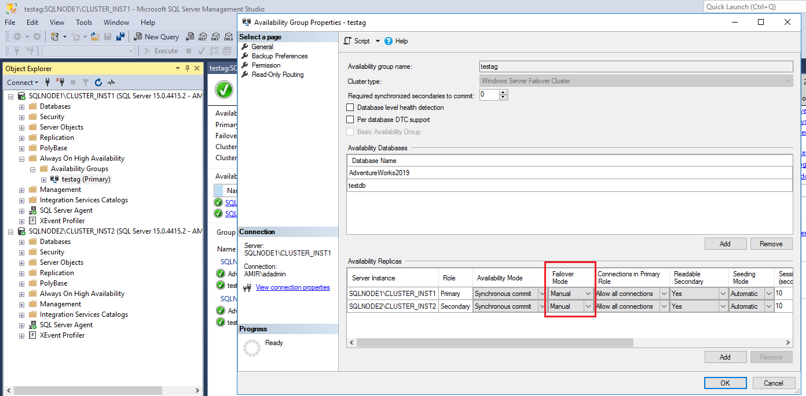This screenshot has width=806, height=396.
Task: Click Cancel in Availability Group Properties
Action: click(x=773, y=383)
